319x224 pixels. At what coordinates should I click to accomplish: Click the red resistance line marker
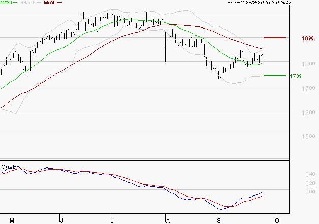click(275, 38)
